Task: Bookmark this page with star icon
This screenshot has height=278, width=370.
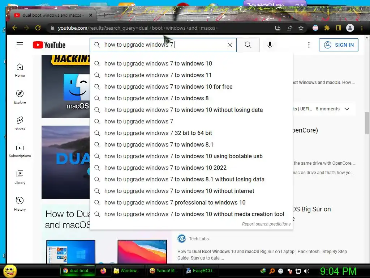Action: coord(301,28)
